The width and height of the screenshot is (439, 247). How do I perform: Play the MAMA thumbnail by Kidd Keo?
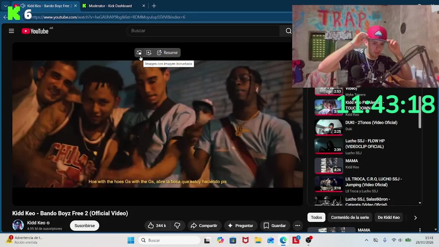329,165
